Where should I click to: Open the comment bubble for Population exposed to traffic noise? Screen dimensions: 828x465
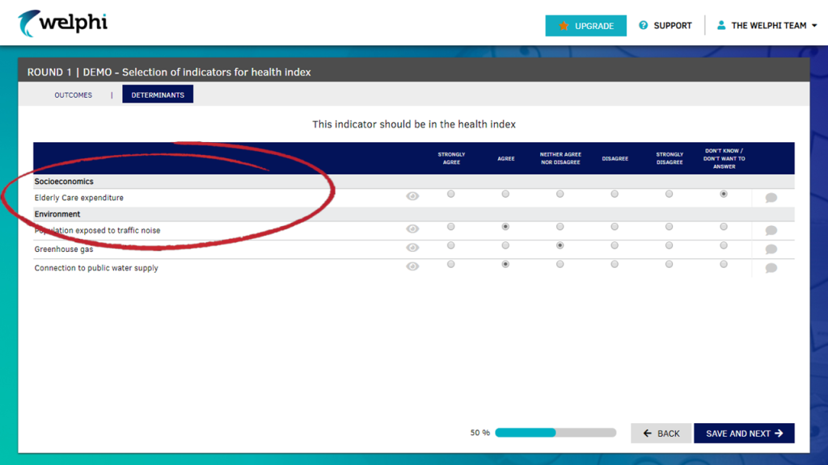771,230
